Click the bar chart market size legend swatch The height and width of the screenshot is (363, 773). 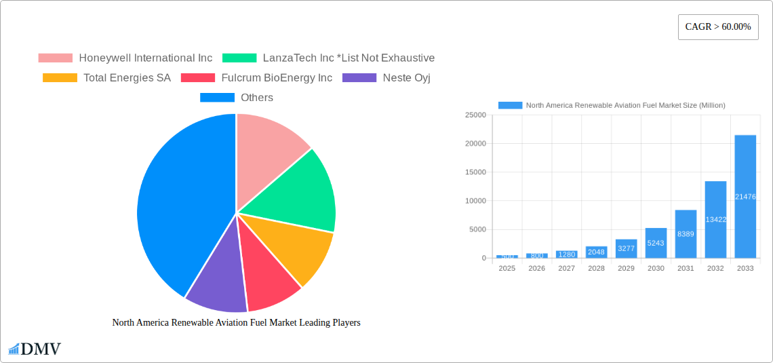pyautogui.click(x=510, y=105)
